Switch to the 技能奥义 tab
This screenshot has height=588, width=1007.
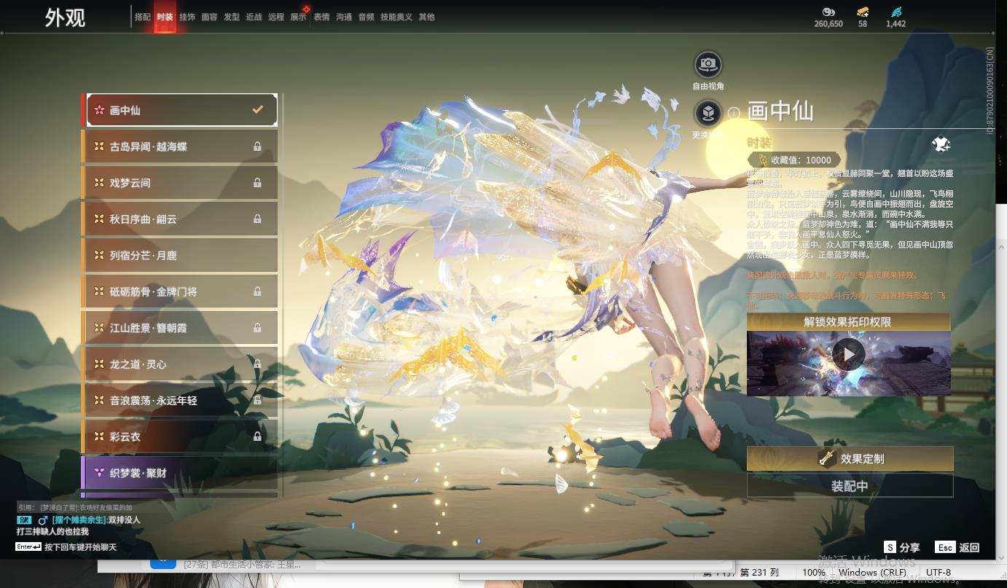396,17
